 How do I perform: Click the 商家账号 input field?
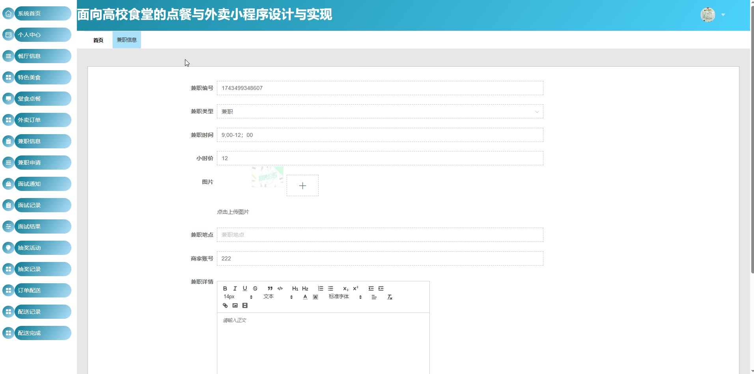[x=380, y=258]
